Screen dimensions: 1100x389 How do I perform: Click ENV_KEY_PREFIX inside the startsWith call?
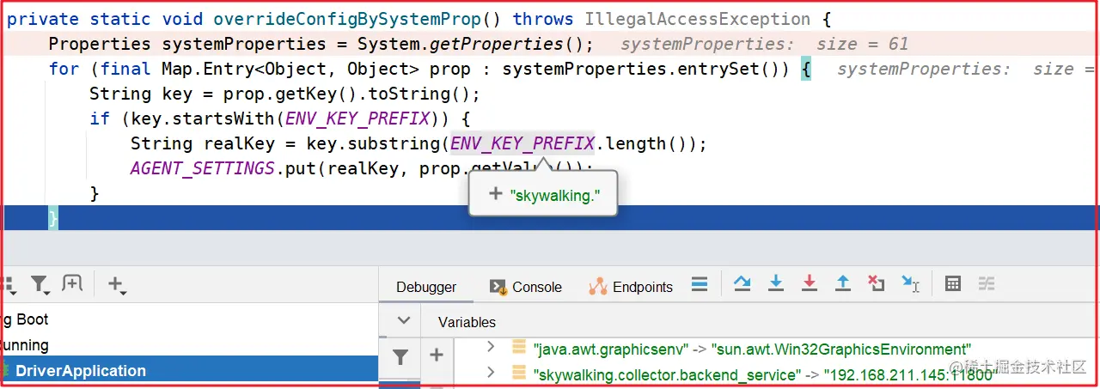click(357, 119)
